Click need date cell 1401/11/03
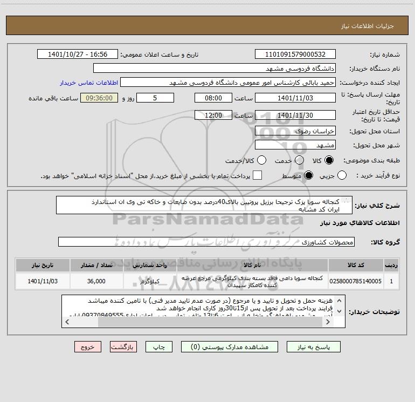Screen dimensions: 415x402 (x=43, y=281)
